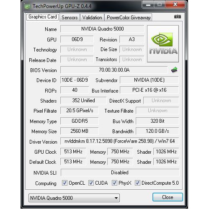The width and height of the screenshot is (209, 209).
Task: Open the PowerColor Giveaway tab
Action: (129, 18)
